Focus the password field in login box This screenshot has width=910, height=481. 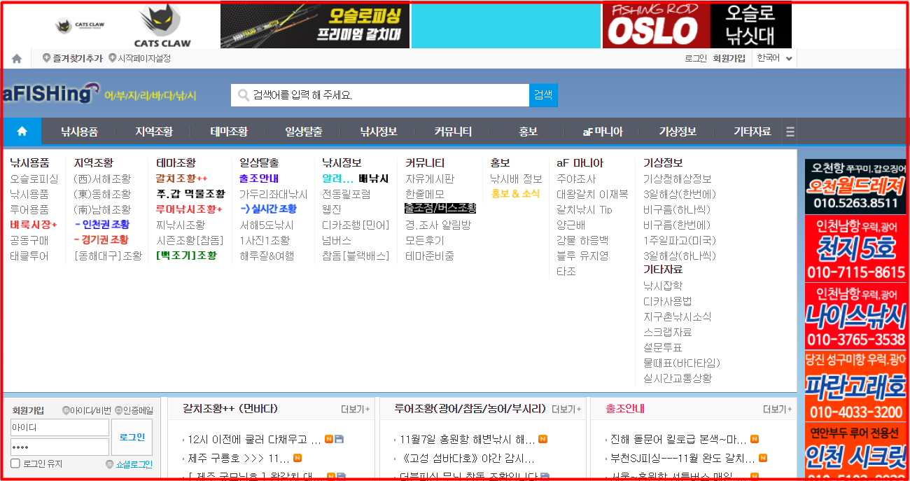59,447
